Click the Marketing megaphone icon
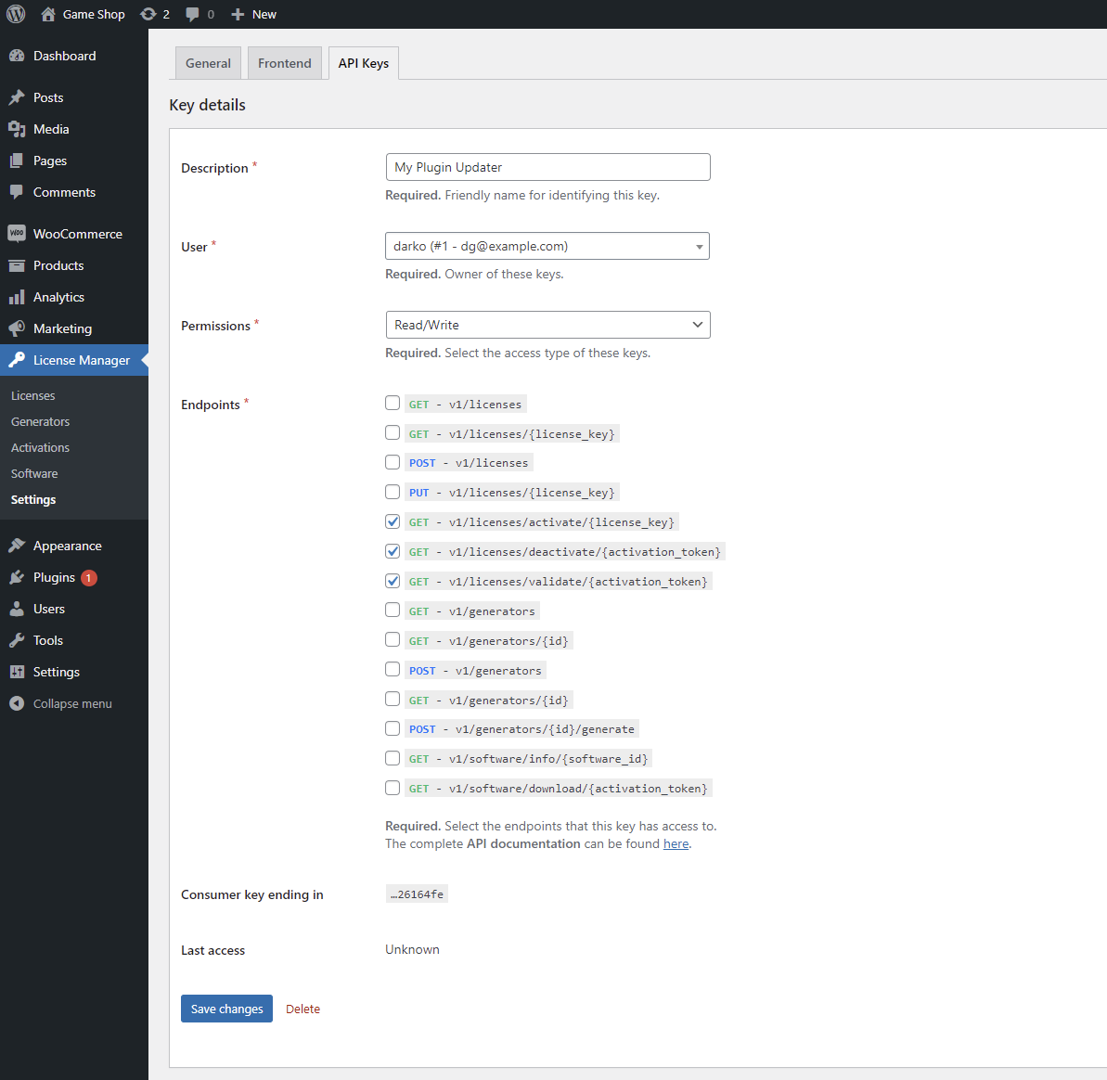This screenshot has height=1080, width=1107. (x=17, y=328)
